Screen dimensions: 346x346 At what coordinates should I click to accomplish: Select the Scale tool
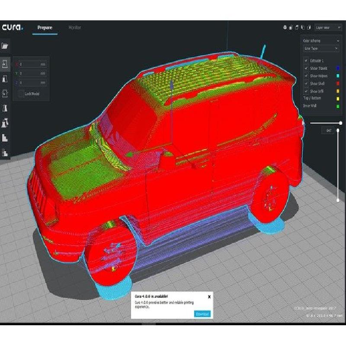pyautogui.click(x=5, y=79)
